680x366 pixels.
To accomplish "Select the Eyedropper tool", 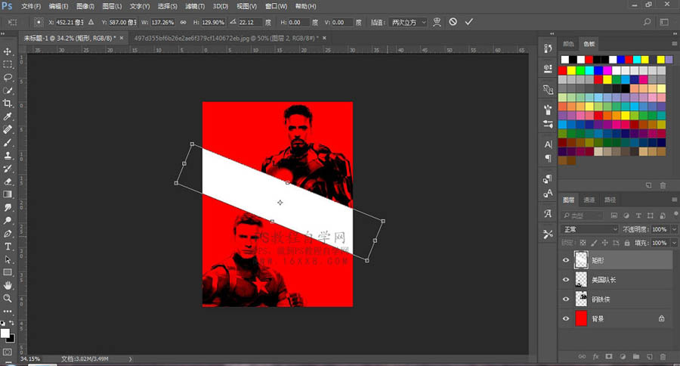I will pyautogui.click(x=8, y=116).
